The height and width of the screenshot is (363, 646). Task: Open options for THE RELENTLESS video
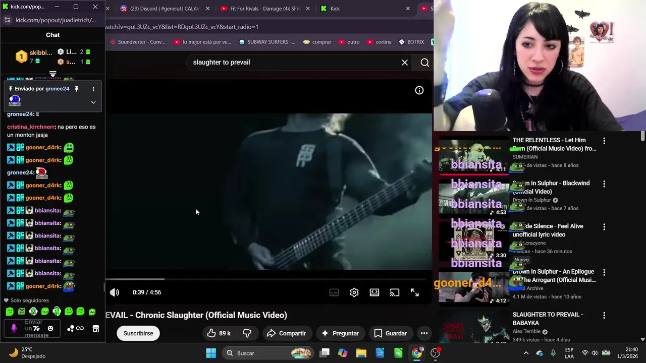click(604, 141)
